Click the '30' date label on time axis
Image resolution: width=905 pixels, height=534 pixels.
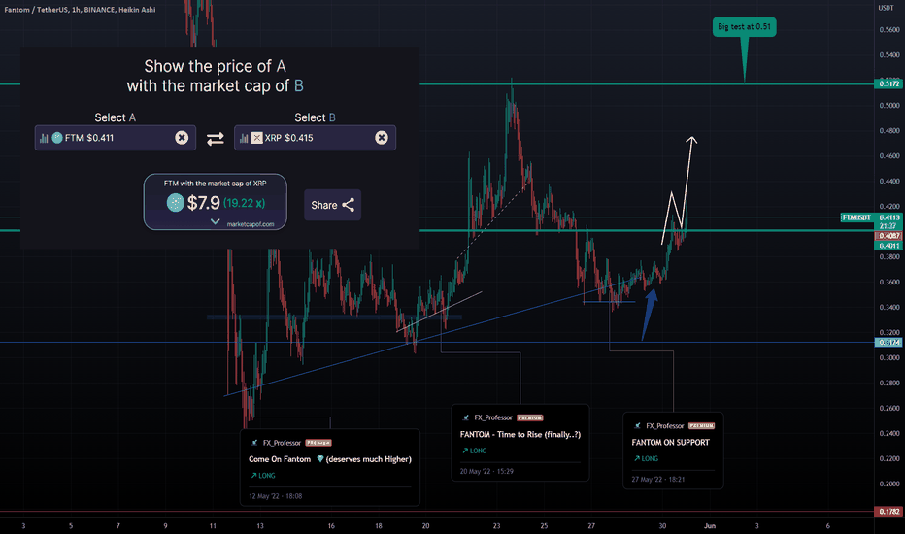[662, 526]
